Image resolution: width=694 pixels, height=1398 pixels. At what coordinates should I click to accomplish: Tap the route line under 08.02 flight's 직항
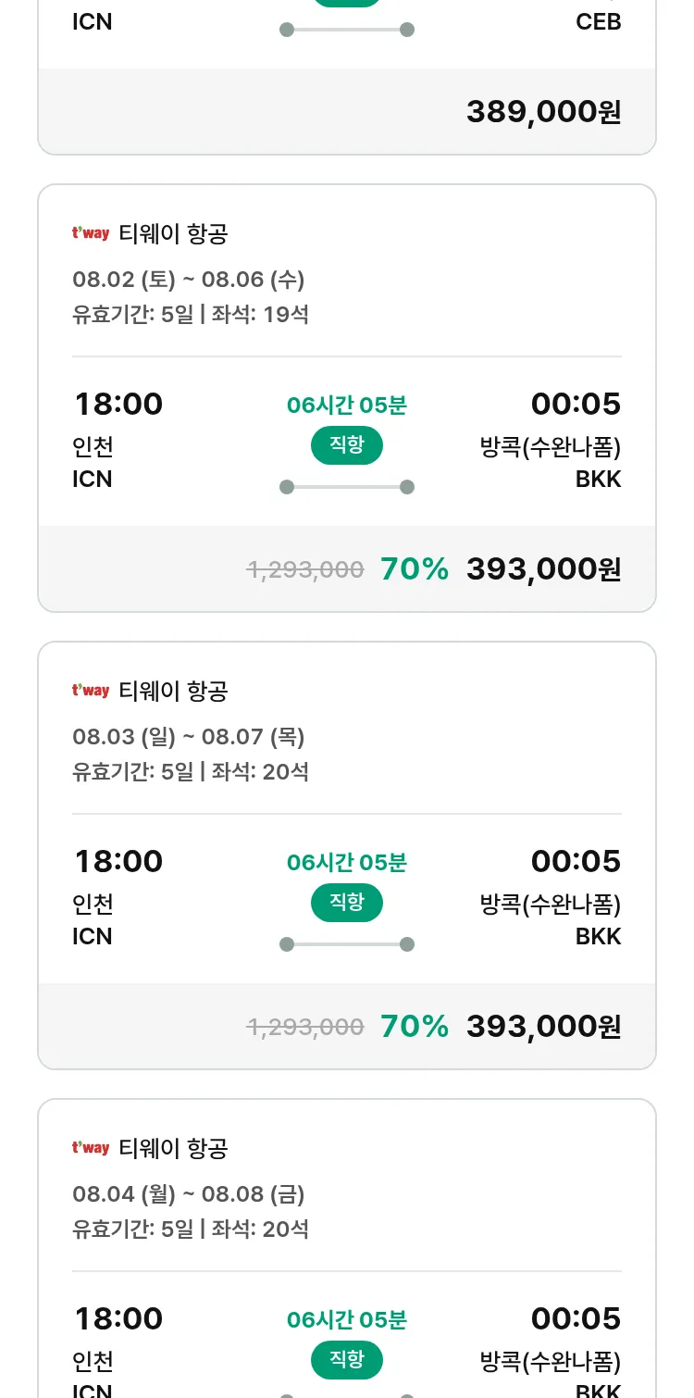tap(347, 487)
